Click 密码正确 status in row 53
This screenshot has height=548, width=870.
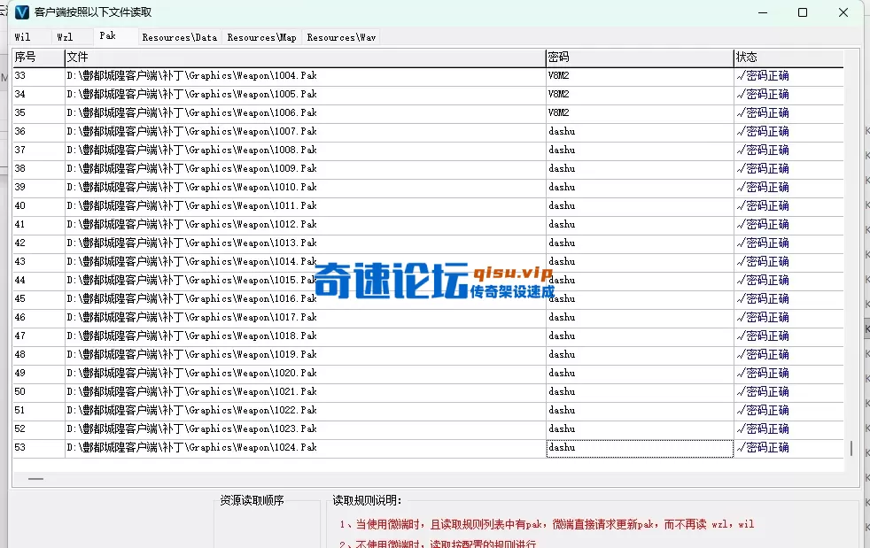[x=763, y=448]
